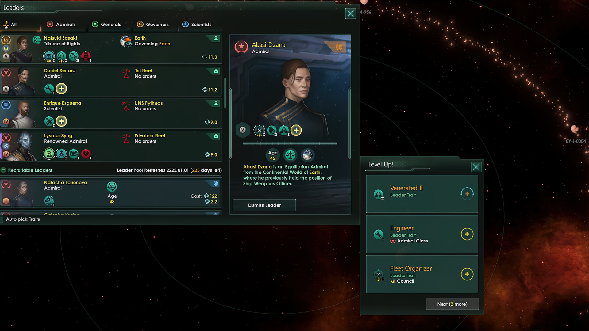Click Dismiss Leader button for Abasi Dzana
Viewport: 589px width, 331px height.
[x=264, y=205]
